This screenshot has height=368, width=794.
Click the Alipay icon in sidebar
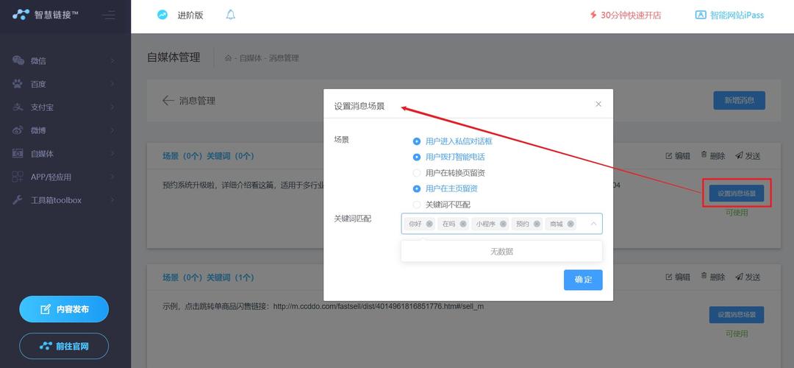(18, 107)
